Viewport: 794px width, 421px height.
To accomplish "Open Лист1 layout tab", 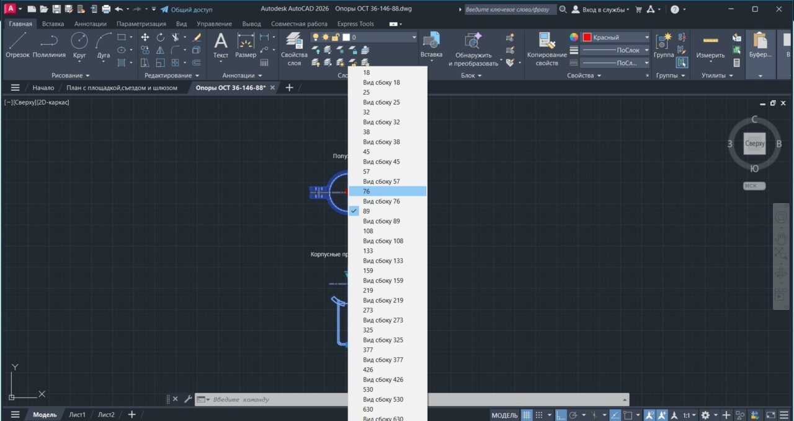I will (77, 415).
